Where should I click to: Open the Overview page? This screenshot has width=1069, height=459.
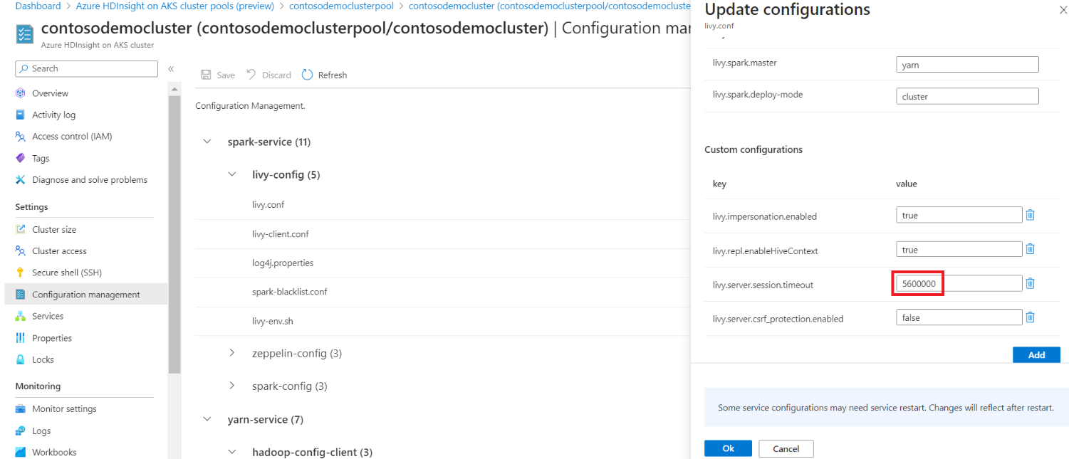[x=50, y=93]
